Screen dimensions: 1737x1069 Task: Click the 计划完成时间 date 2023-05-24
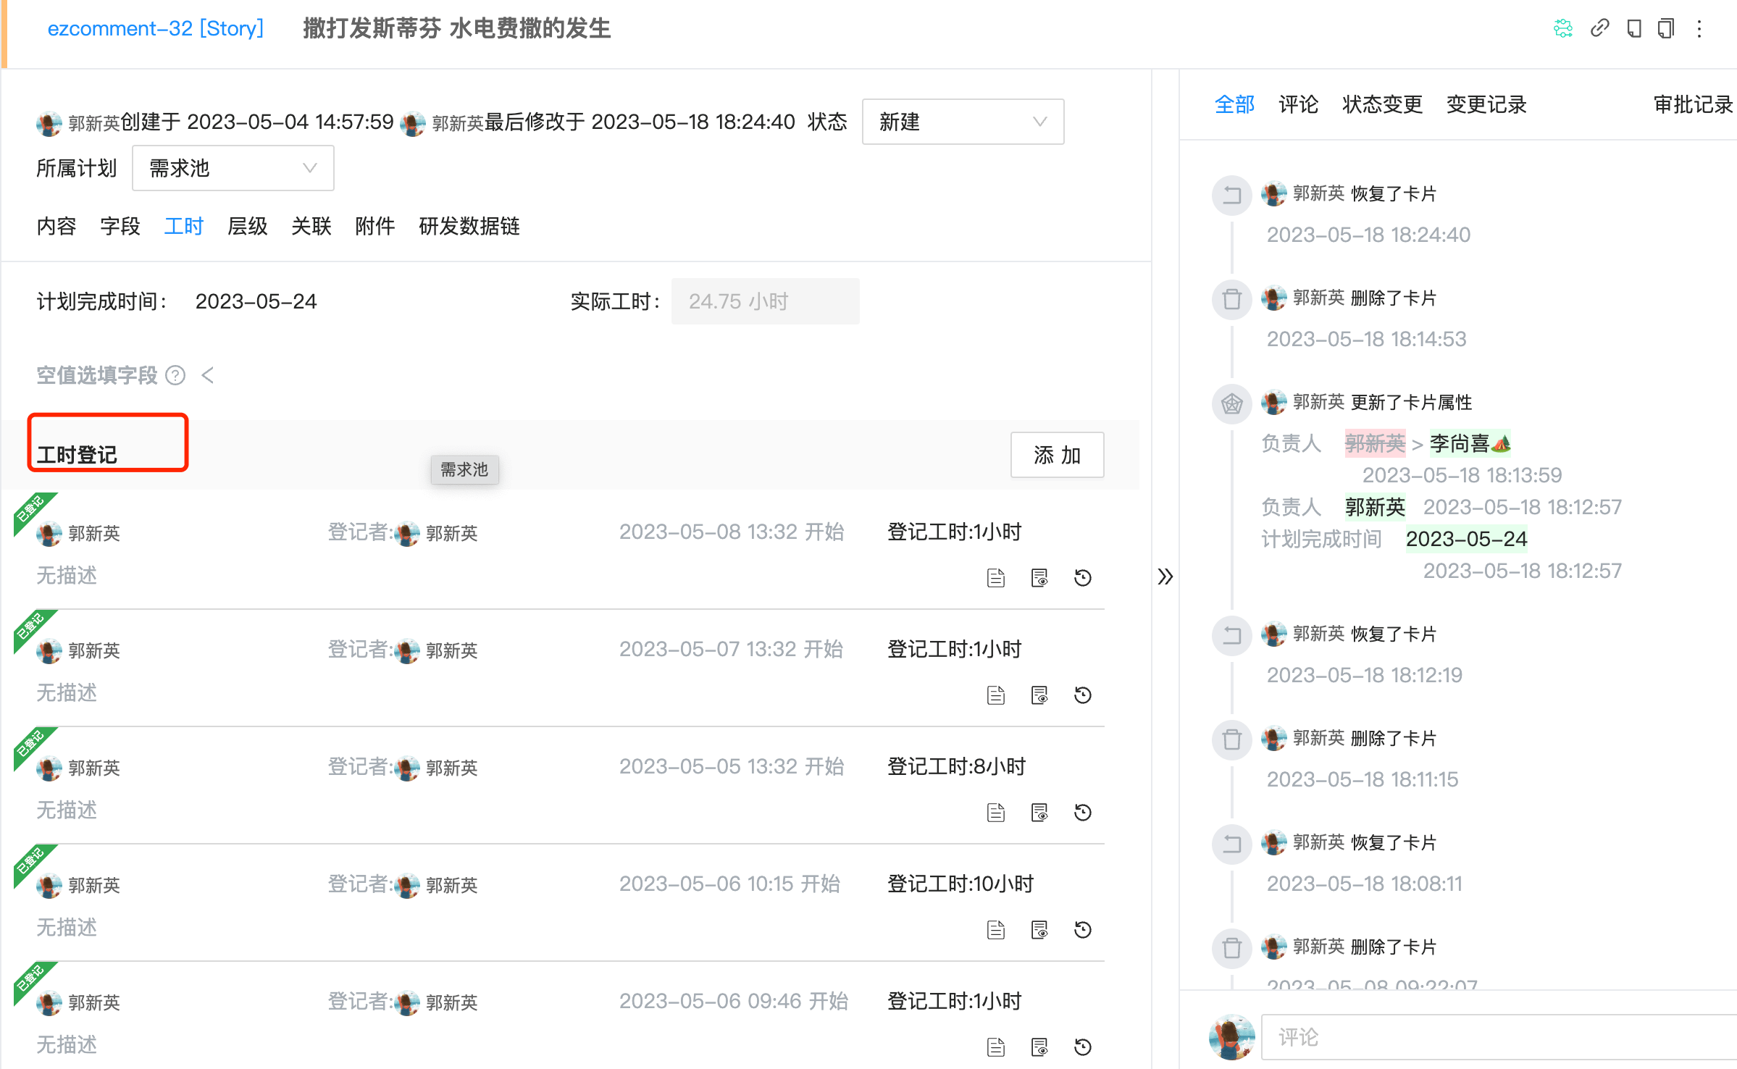[256, 301]
